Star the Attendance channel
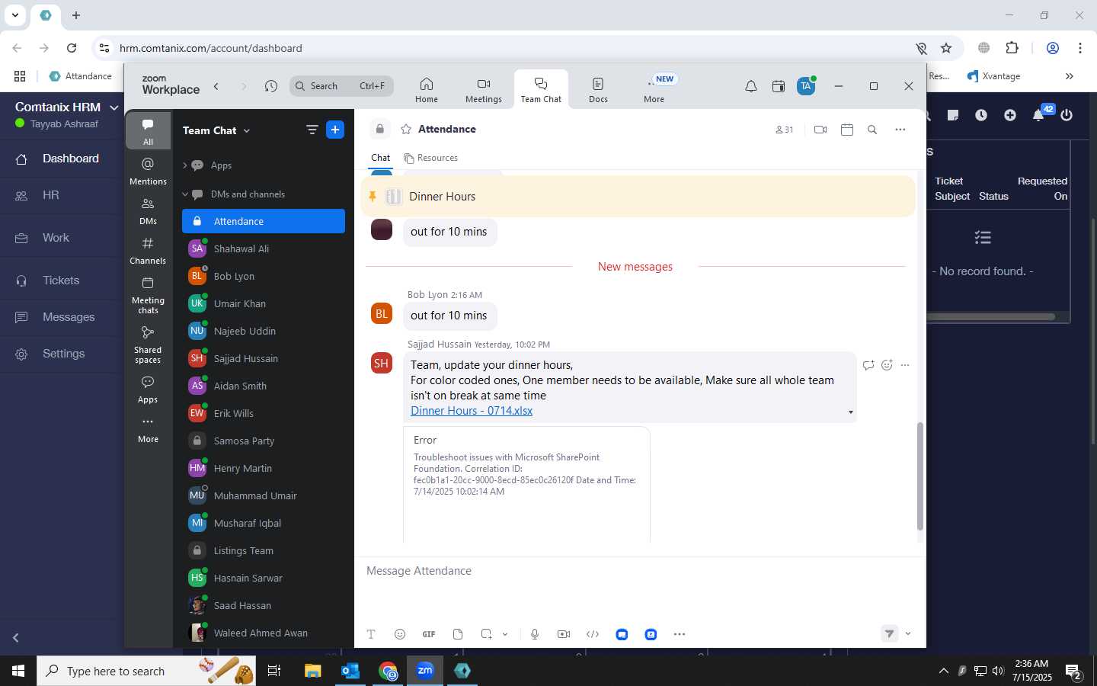 point(406,129)
